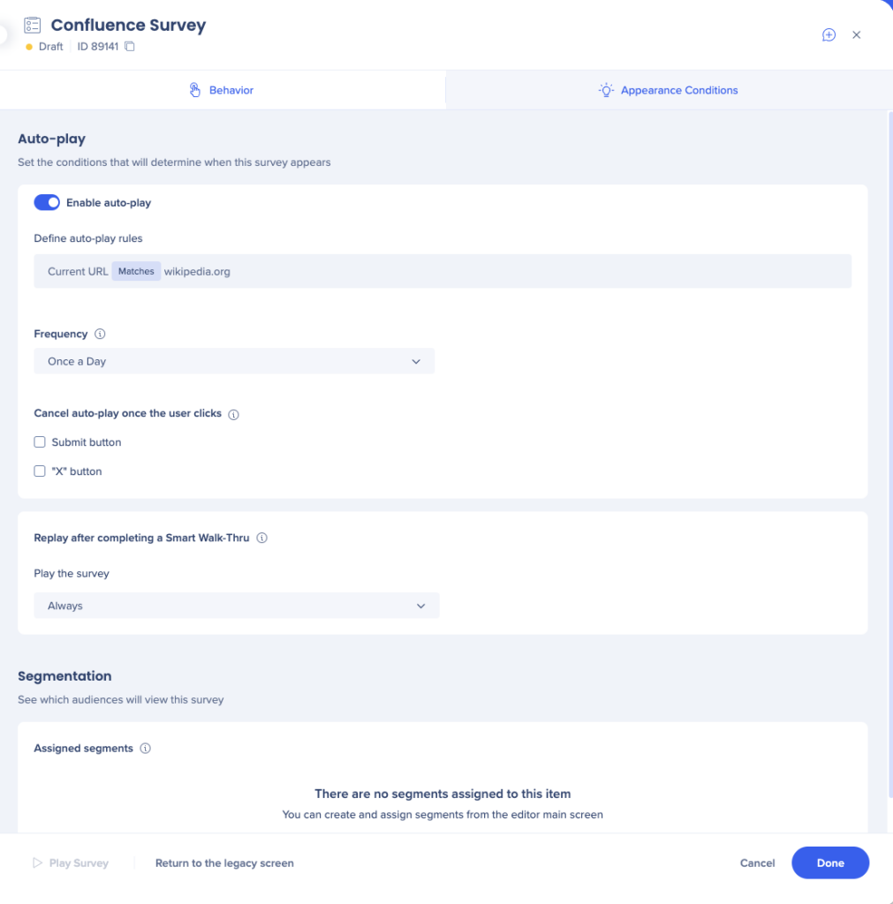Switch to the Behavior tab
Screen dimensions: 893x904
click(221, 89)
